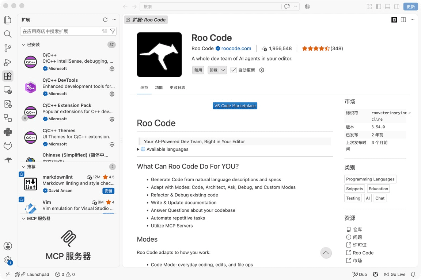Click the 卸载 button
Screen dimensions: 421x280
click(x=214, y=70)
